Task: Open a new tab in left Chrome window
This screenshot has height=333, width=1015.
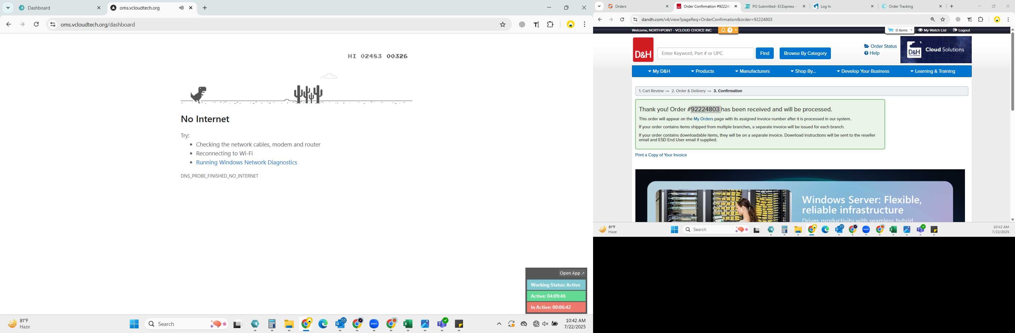Action: tap(205, 8)
